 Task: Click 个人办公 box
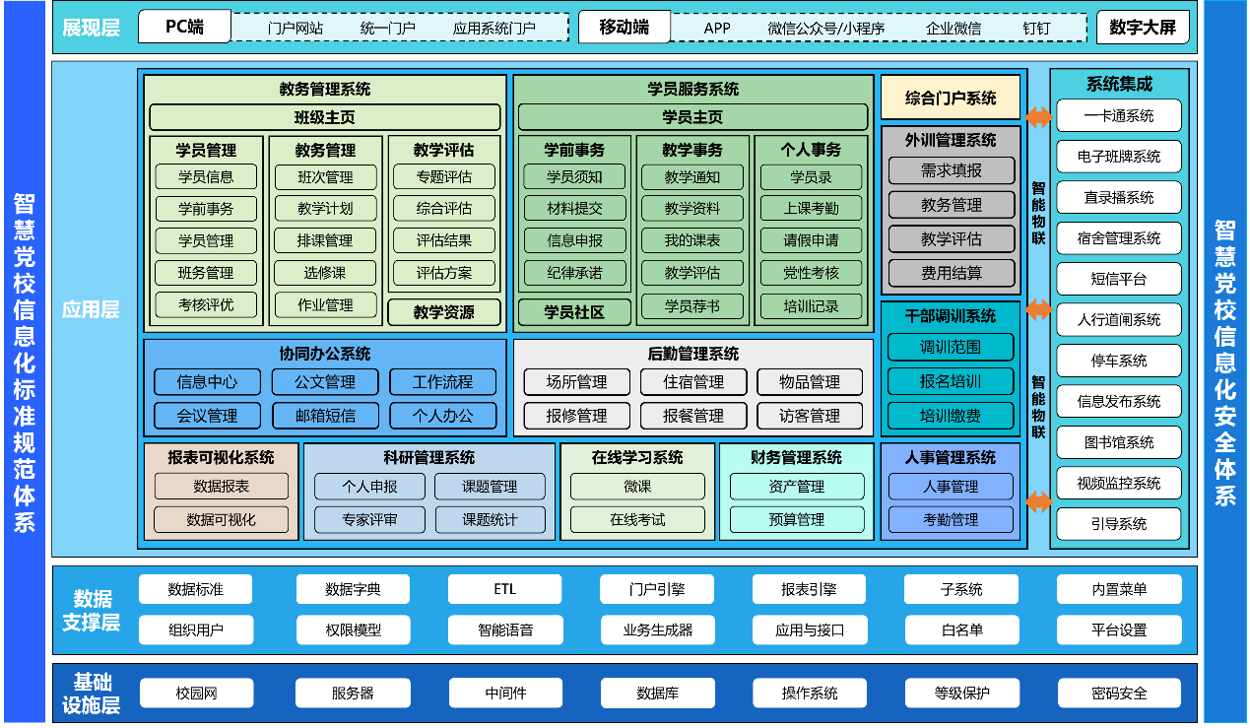[x=442, y=416]
